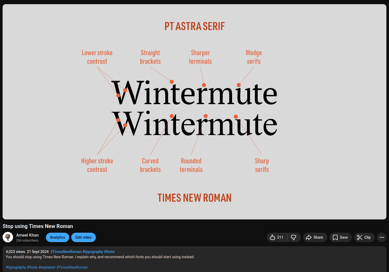
Task: Open the #typography hashtag in the bottom description line
Action: [x=16, y=267]
